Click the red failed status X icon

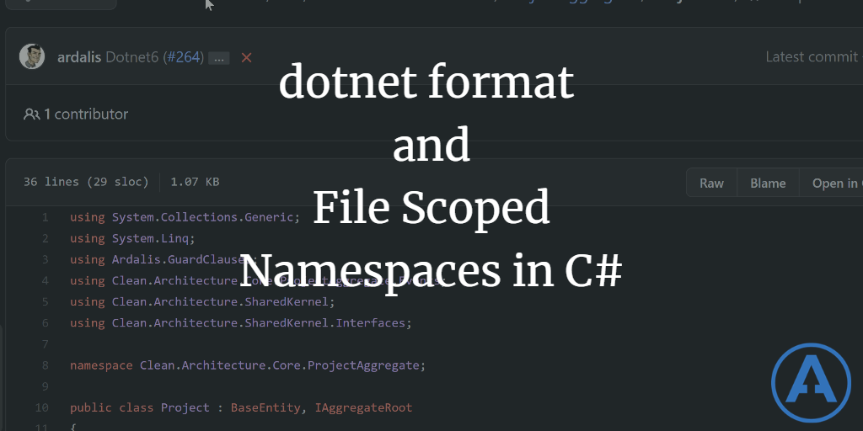pyautogui.click(x=247, y=58)
